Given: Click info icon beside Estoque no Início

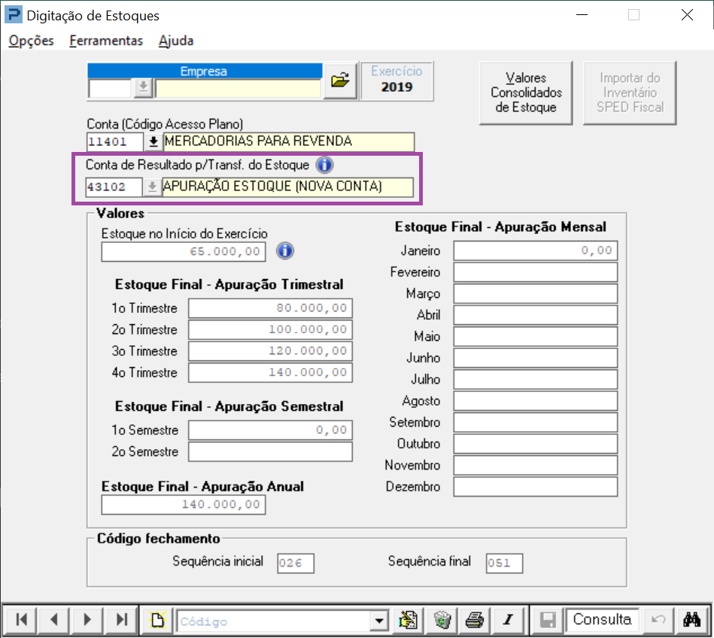Looking at the screenshot, I should coord(285,251).
